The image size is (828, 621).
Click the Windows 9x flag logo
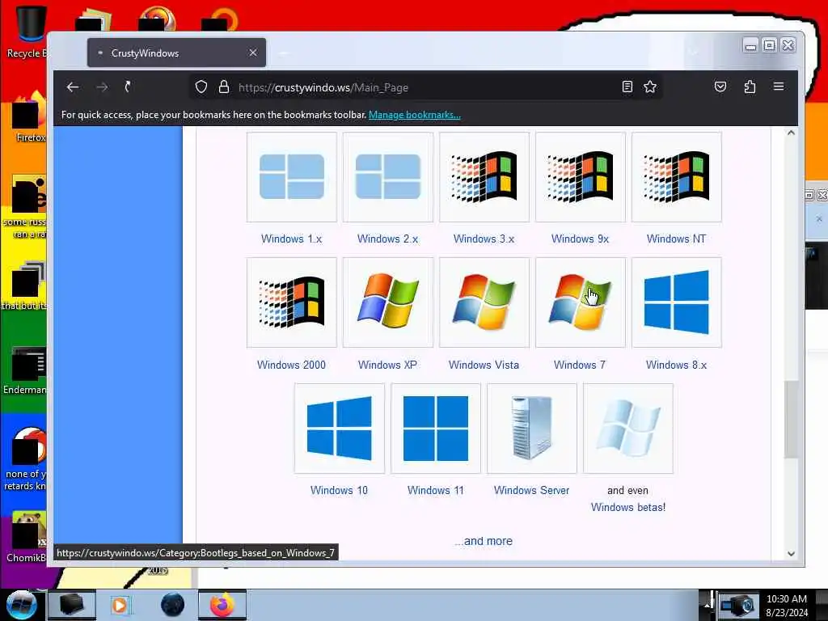coord(581,177)
